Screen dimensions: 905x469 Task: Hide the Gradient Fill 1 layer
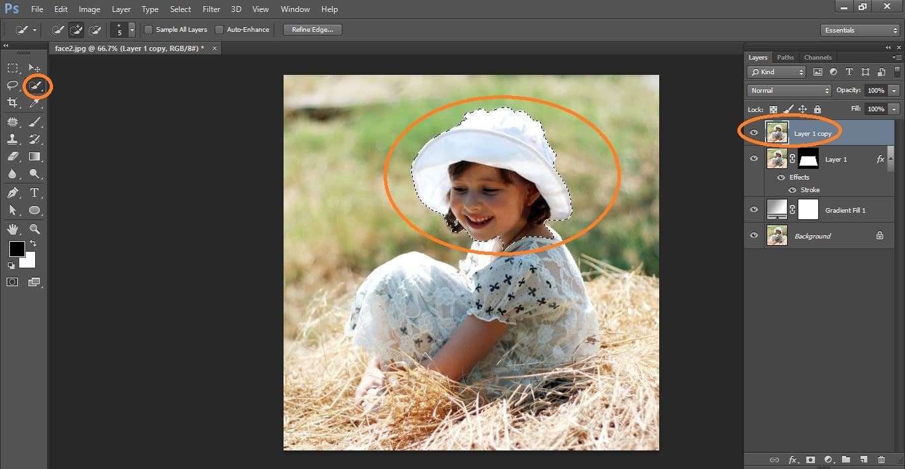(753, 210)
